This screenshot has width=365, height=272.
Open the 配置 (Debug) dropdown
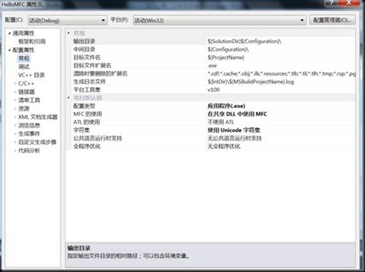click(67, 20)
